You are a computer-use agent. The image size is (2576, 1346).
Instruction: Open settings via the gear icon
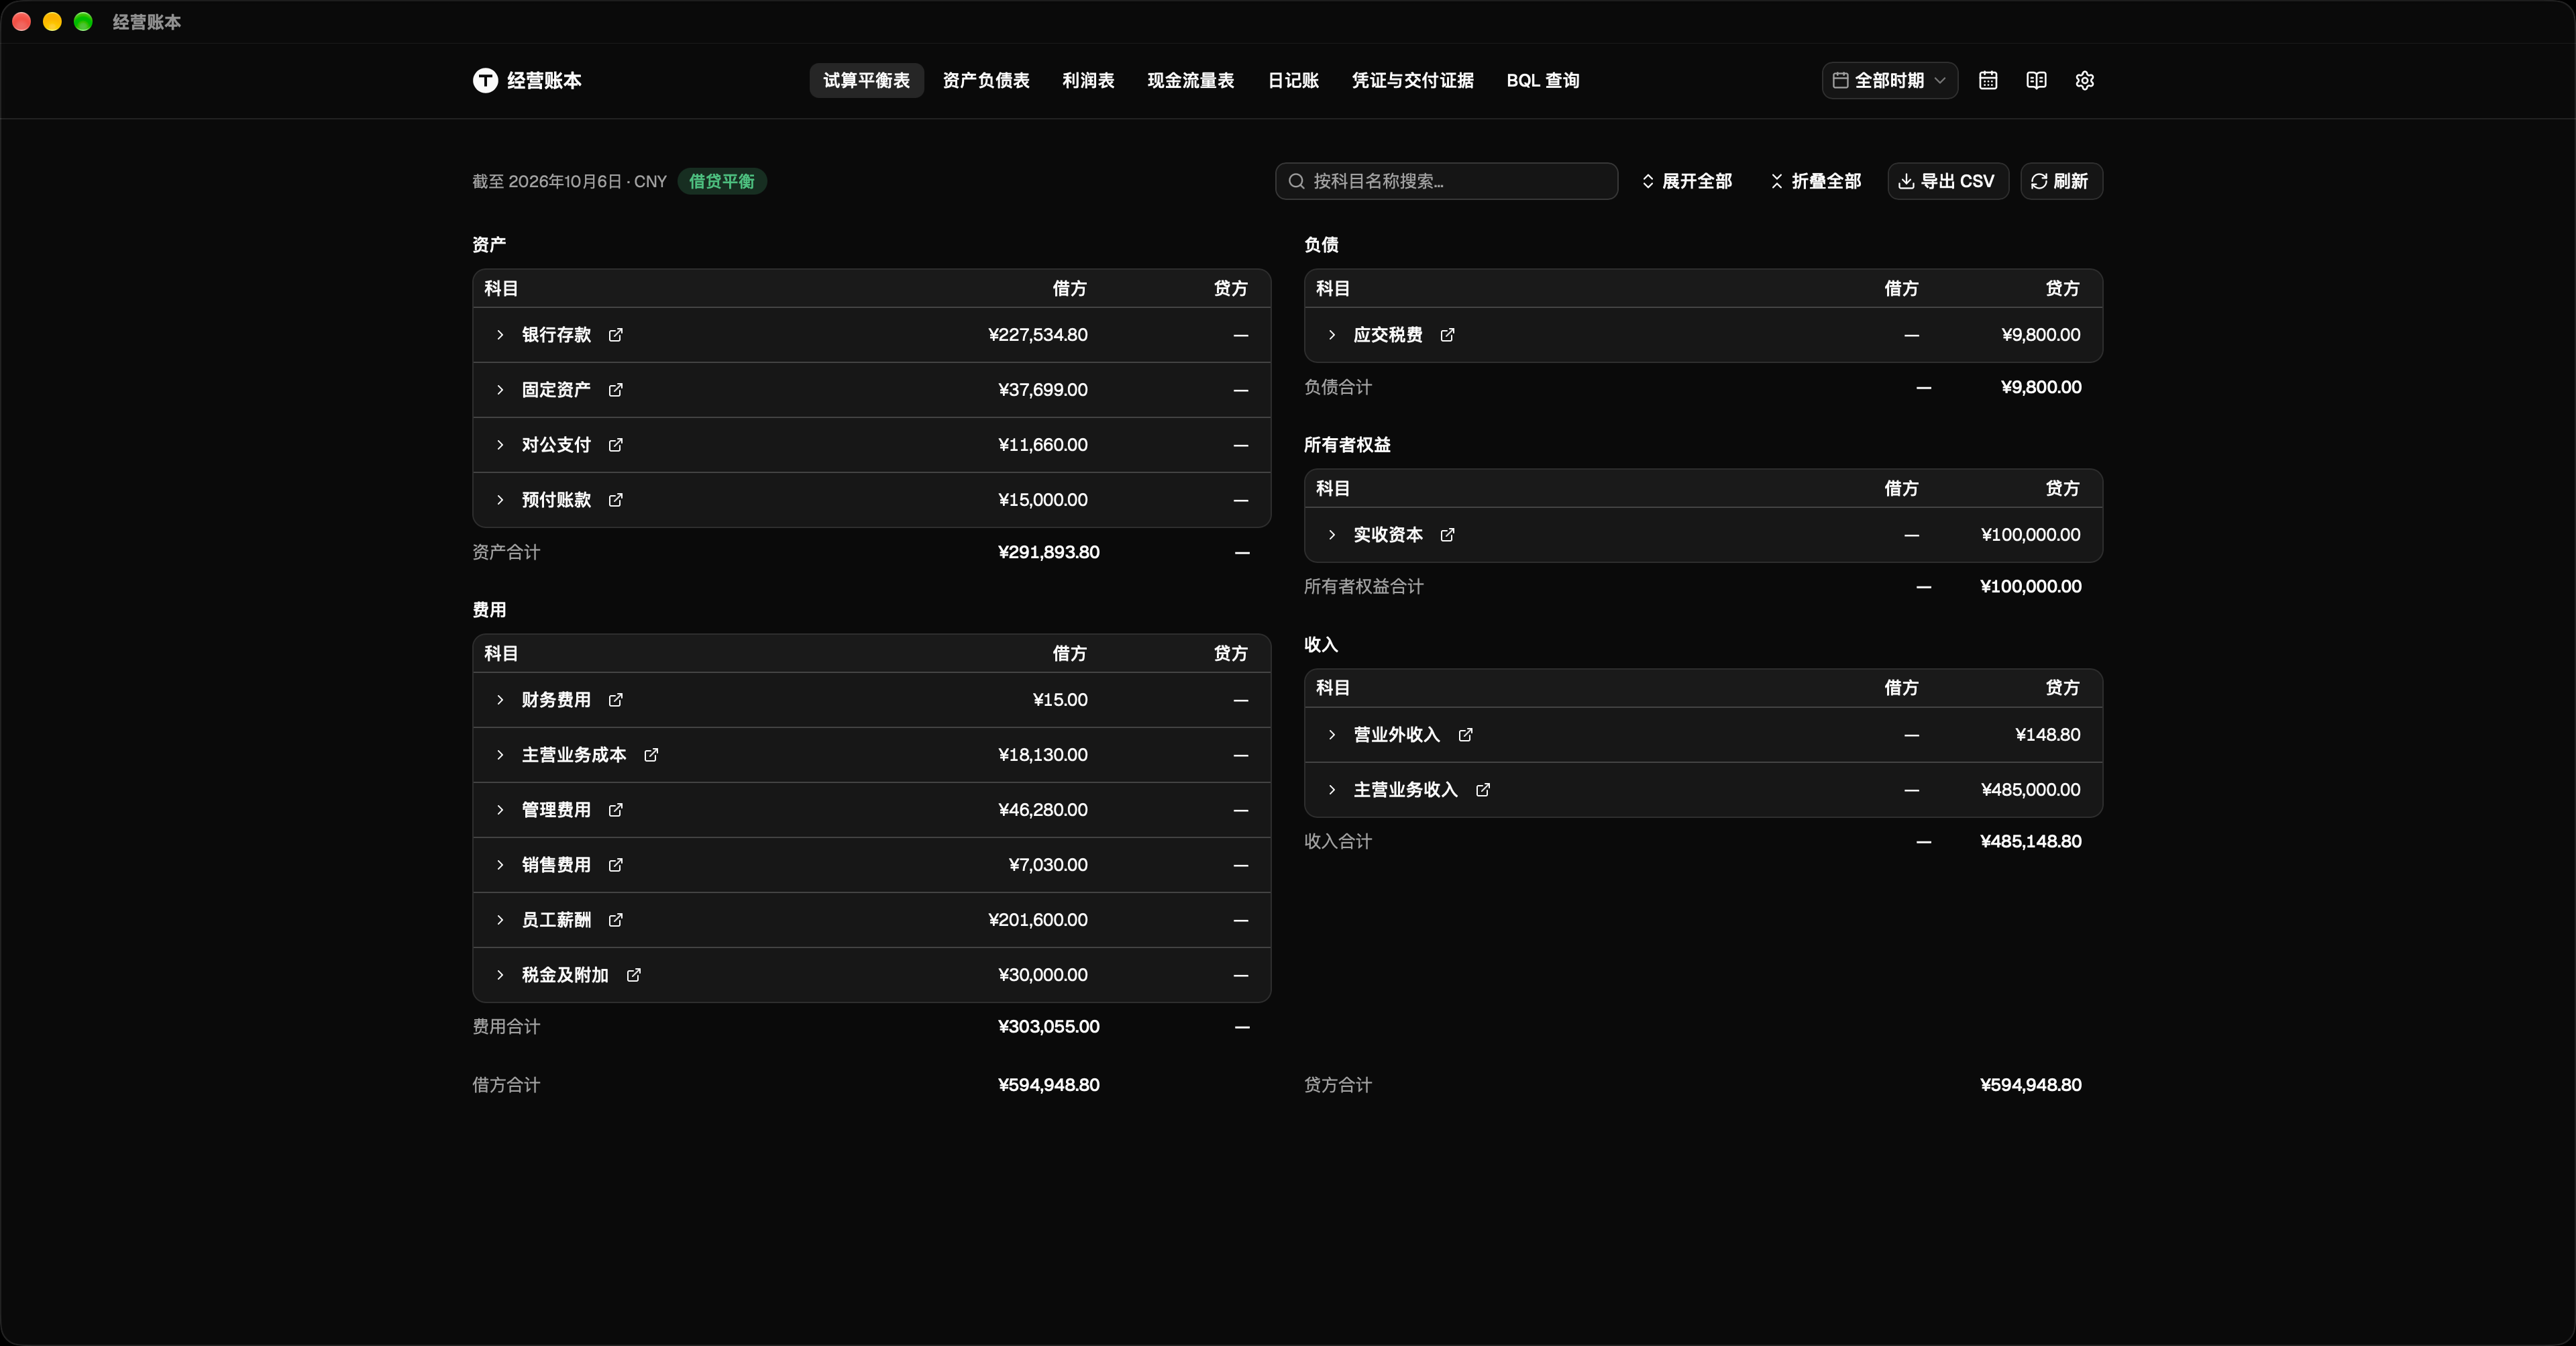2084,80
